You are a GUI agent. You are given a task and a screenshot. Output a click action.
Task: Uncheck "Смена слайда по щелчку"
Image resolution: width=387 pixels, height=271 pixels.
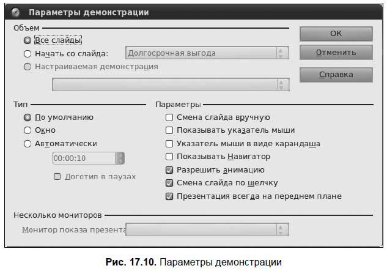click(169, 183)
